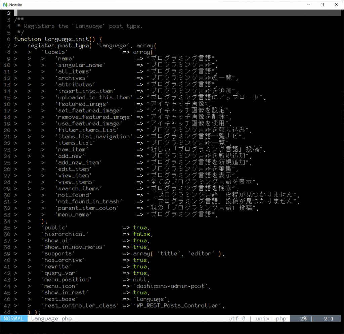Click the utf-8 encoding indicator
The width and height of the screenshot is (344, 334).
click(x=237, y=319)
